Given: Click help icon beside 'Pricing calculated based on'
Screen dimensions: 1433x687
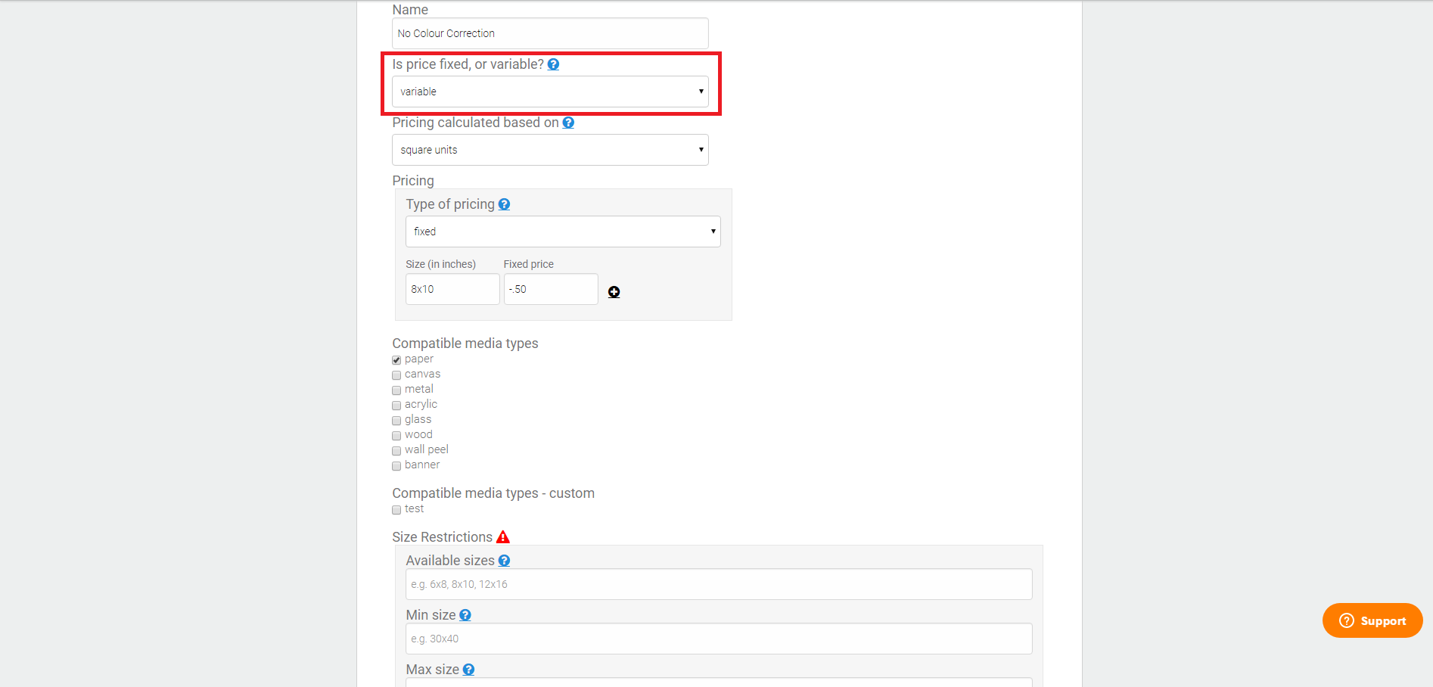Looking at the screenshot, I should point(568,123).
